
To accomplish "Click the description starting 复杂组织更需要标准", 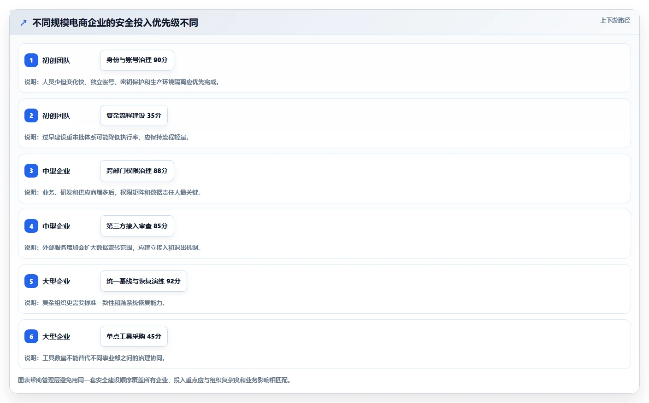I will [x=96, y=303].
